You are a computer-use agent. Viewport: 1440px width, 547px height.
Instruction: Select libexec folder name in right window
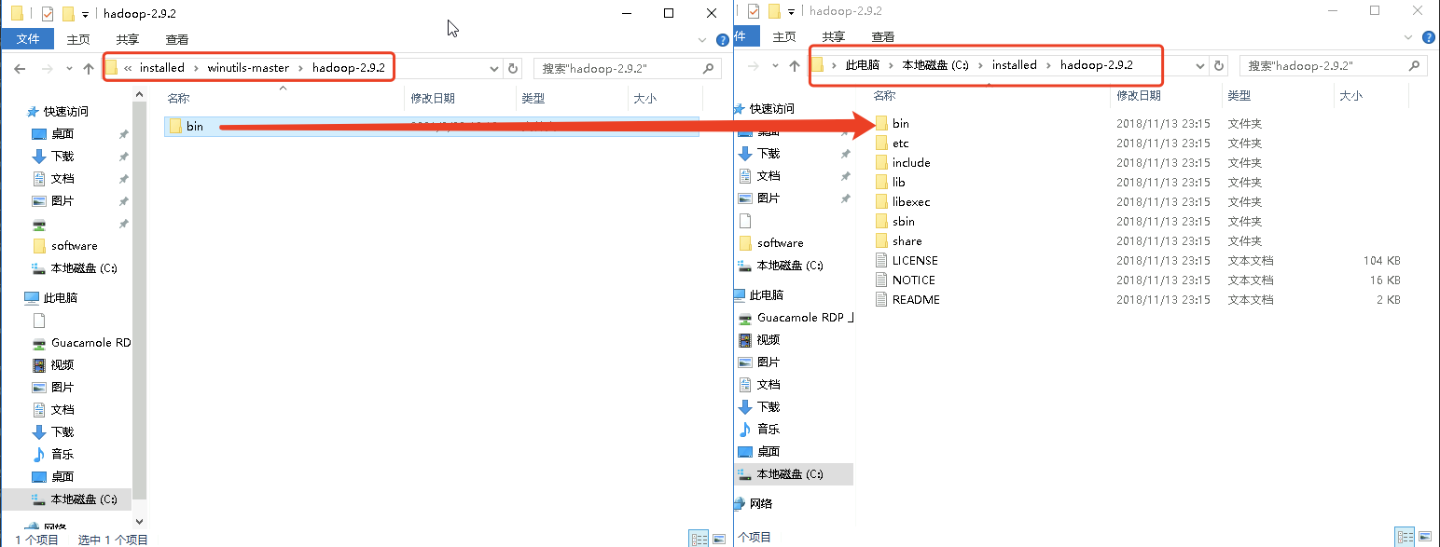(x=911, y=202)
